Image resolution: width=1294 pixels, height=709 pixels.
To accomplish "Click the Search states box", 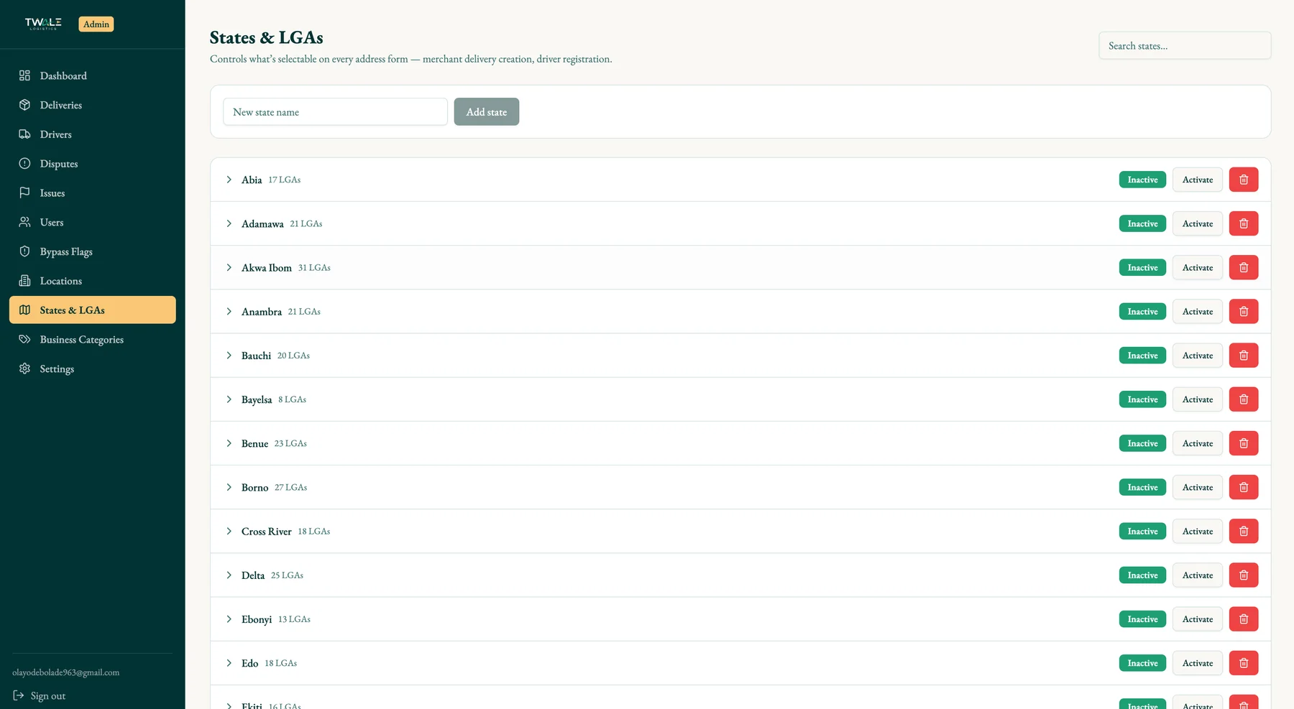I will [1185, 45].
